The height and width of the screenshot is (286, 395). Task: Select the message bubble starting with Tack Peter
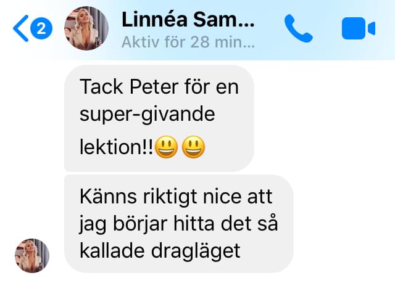click(159, 118)
